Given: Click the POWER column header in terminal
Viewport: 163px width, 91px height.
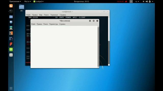Looking at the screenshot, I should 68,17.
